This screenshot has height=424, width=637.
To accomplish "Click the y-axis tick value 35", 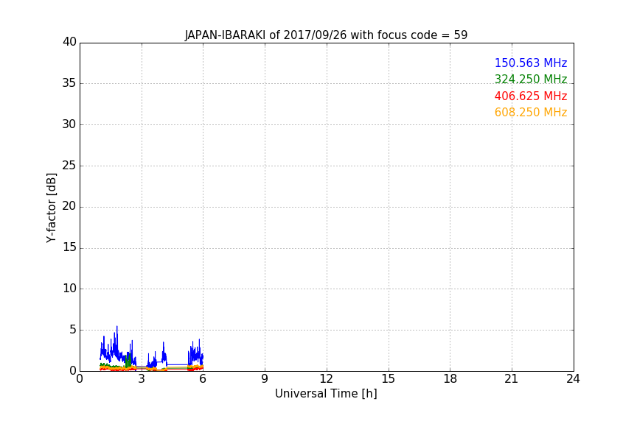I will (69, 83).
